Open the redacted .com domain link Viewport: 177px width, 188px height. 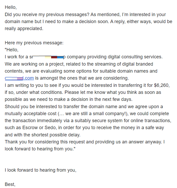click(x=19, y=78)
